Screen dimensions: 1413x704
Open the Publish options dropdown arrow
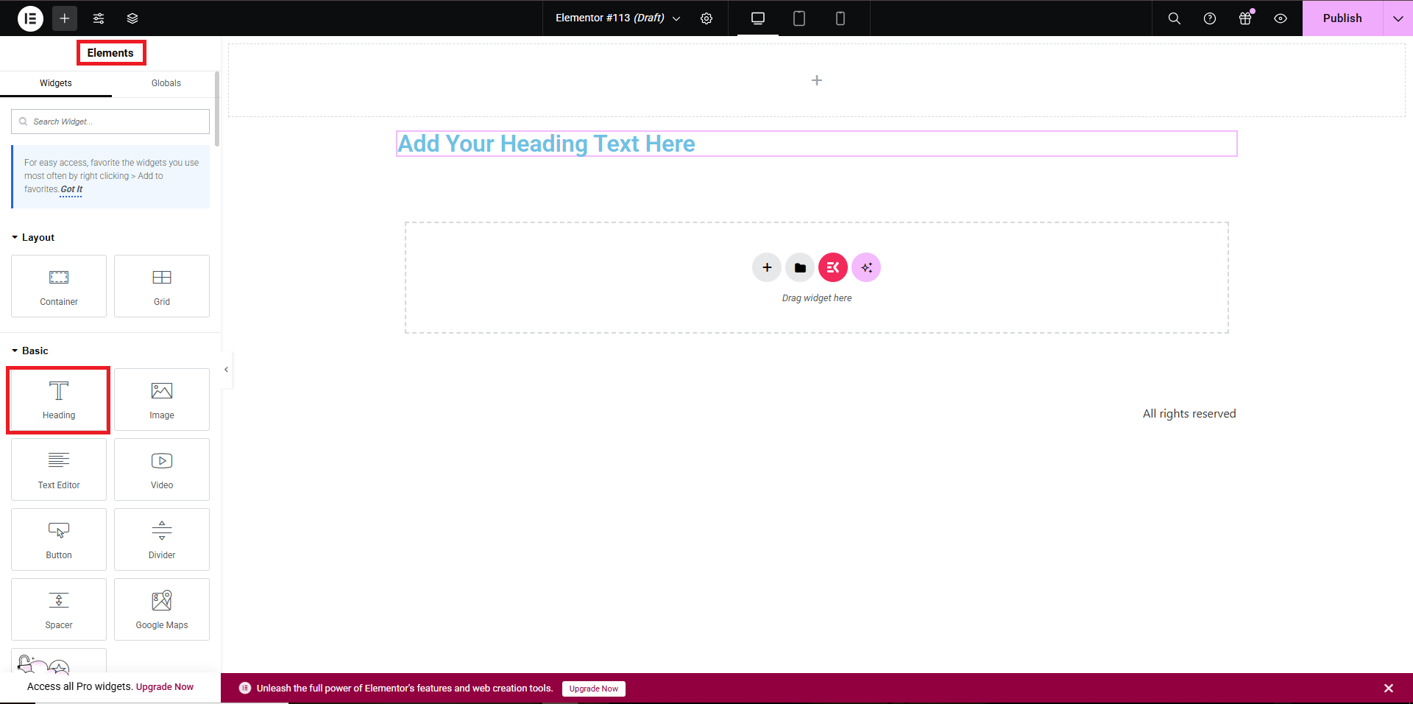coord(1398,18)
